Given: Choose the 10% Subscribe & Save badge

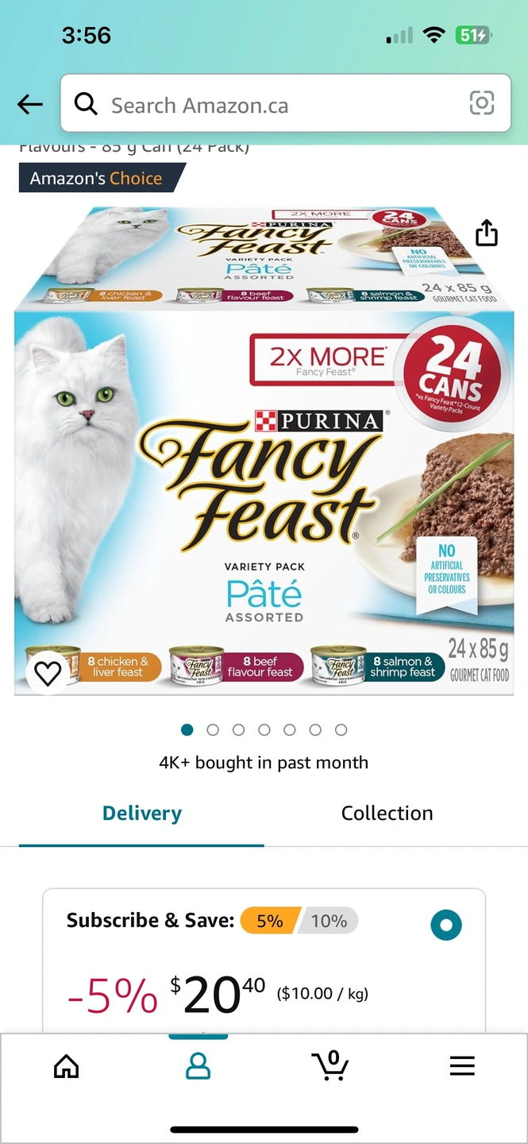Looking at the screenshot, I should (x=329, y=921).
